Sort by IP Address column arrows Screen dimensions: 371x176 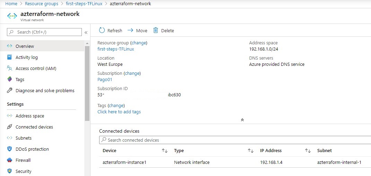pos(308,151)
